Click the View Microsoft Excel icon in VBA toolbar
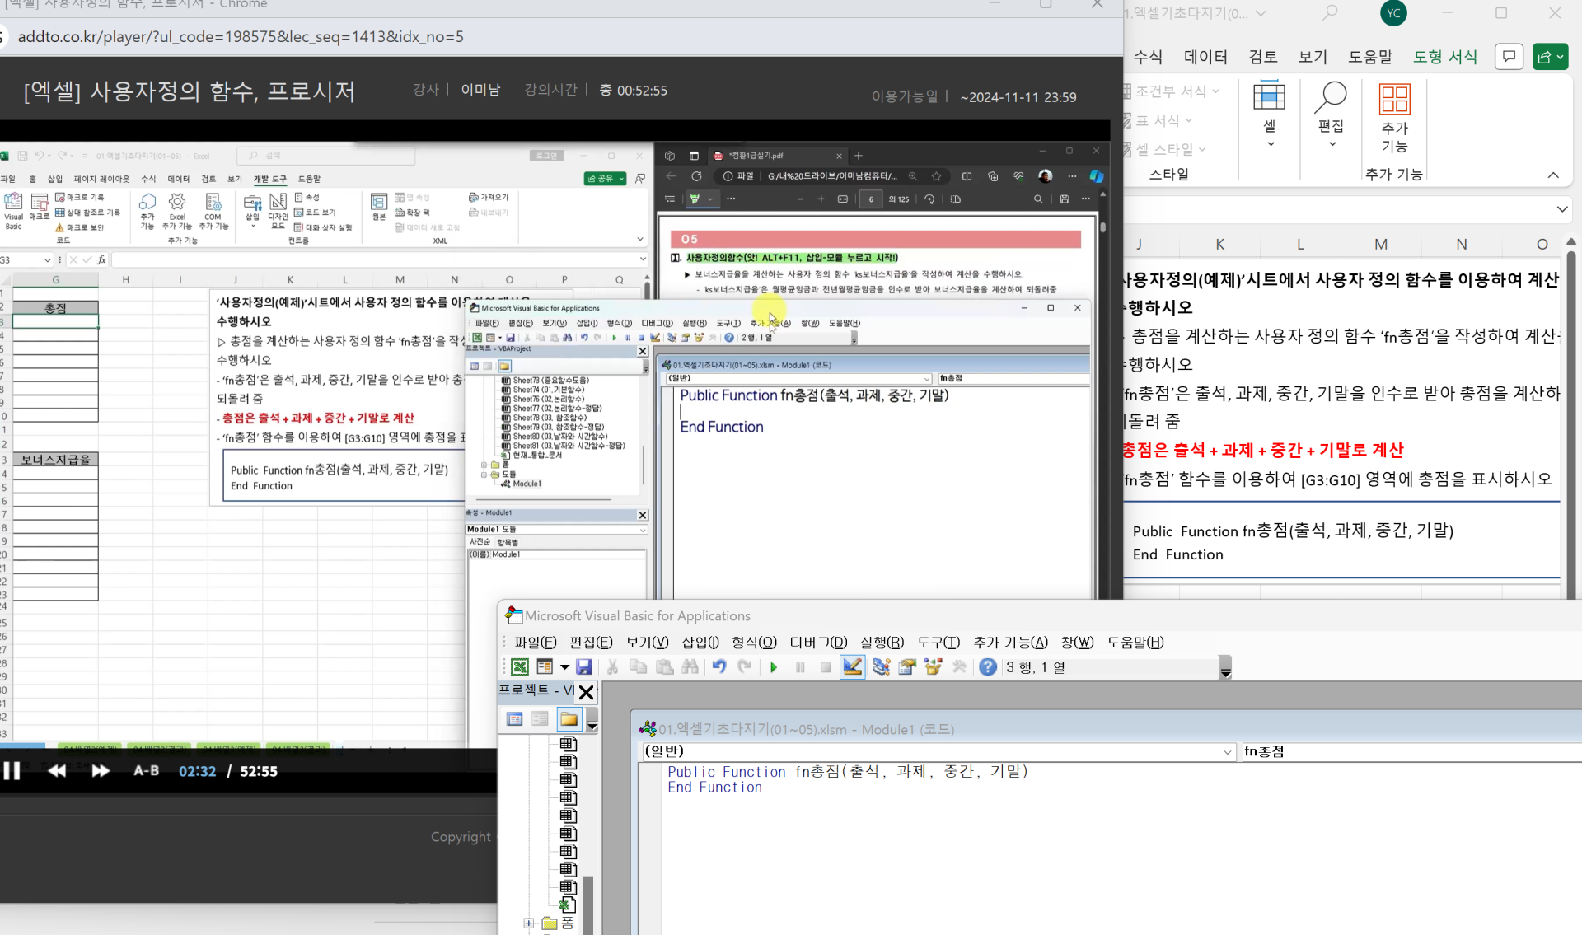This screenshot has width=1582, height=935. [519, 667]
